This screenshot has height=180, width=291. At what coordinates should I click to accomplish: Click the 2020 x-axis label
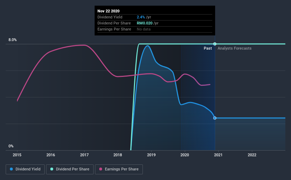pyautogui.click(x=185, y=155)
